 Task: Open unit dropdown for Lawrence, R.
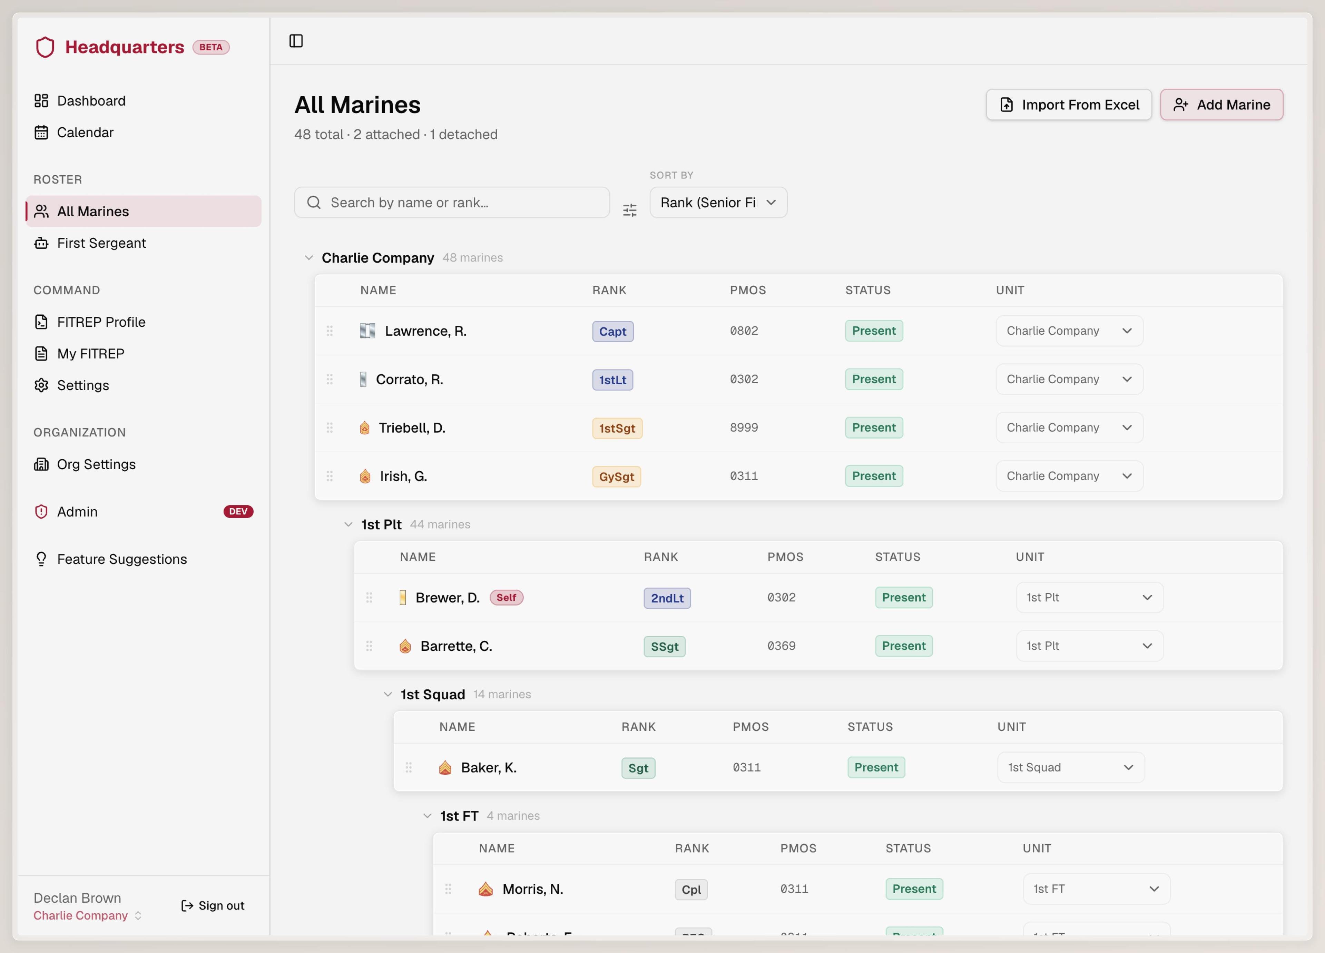click(1069, 331)
